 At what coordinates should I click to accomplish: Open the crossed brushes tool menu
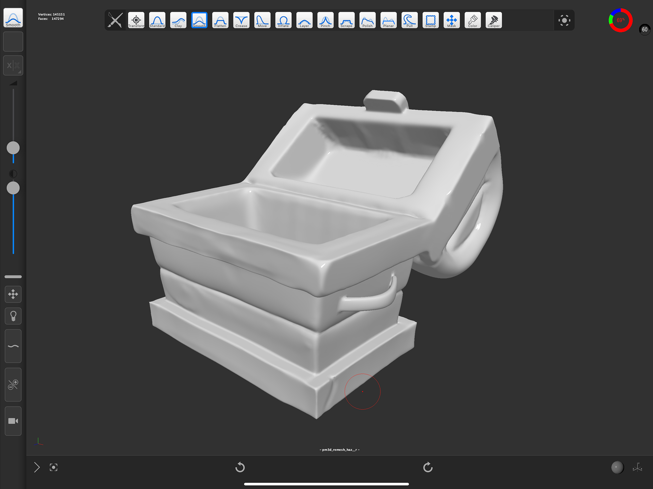(x=115, y=20)
